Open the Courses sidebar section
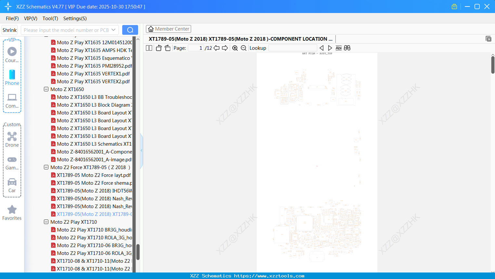Image resolution: width=495 pixels, height=279 pixels. (x=12, y=55)
